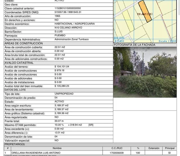
Task: Click the FOTOGRAFÍA DE LA FACHADA heading
Action: [x=134, y=45]
